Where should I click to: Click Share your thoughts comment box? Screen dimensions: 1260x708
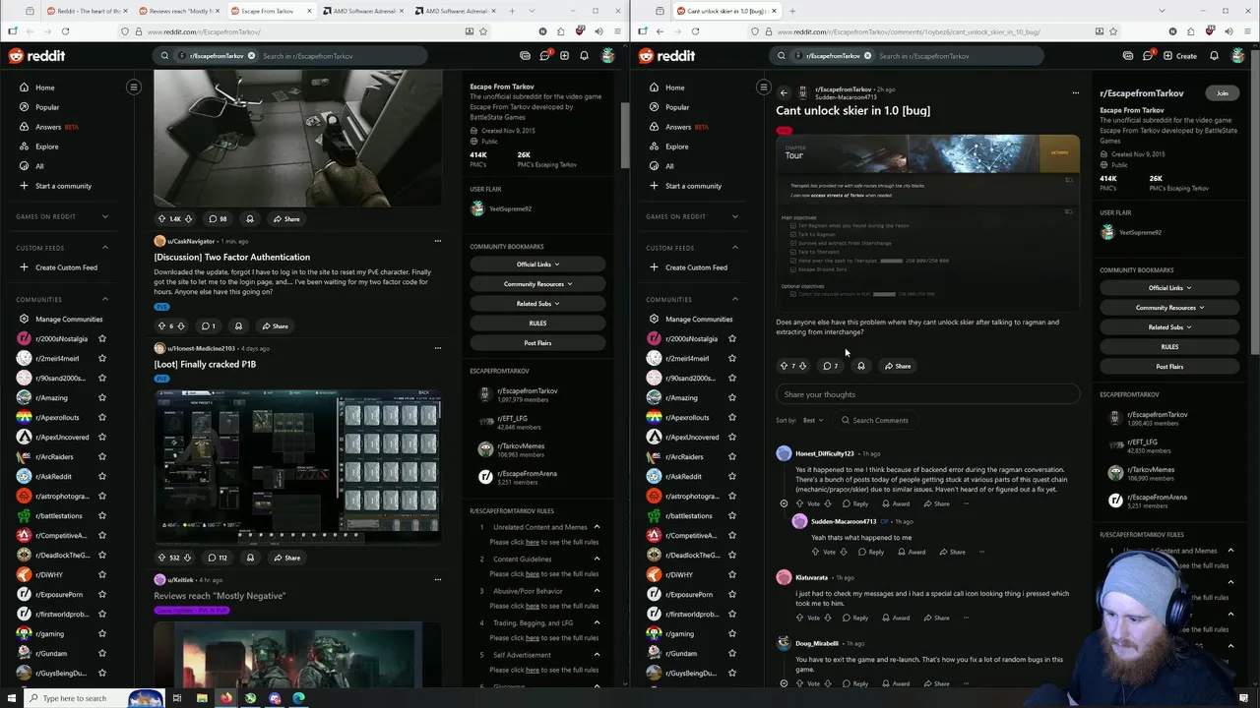click(927, 394)
